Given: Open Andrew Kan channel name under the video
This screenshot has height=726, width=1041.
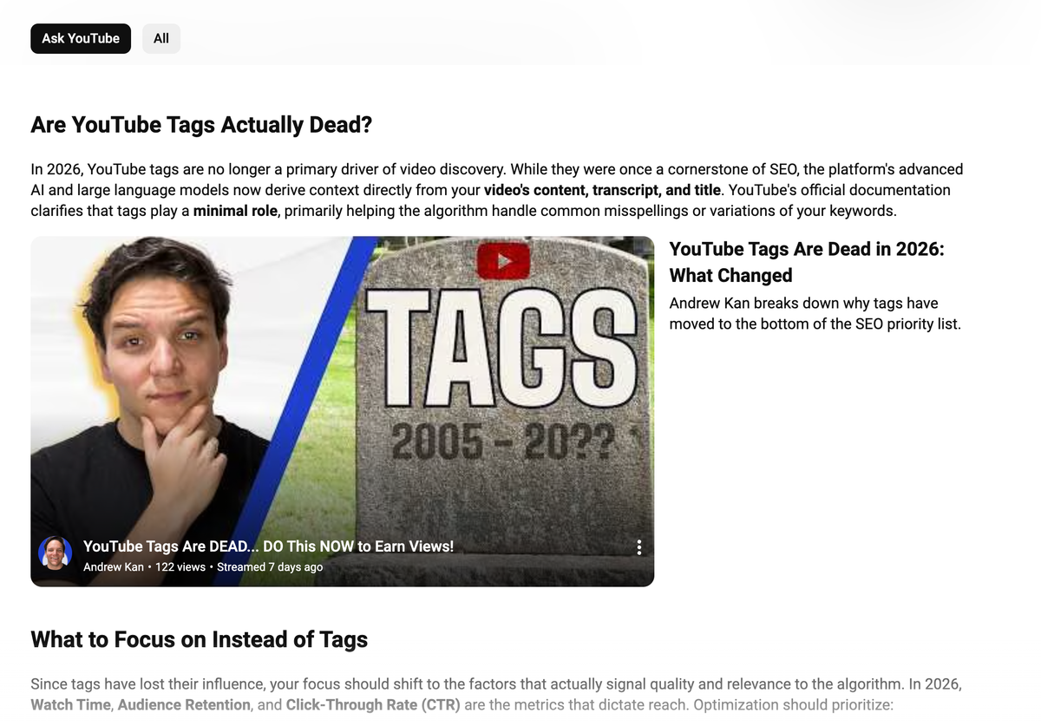Looking at the screenshot, I should pos(114,567).
